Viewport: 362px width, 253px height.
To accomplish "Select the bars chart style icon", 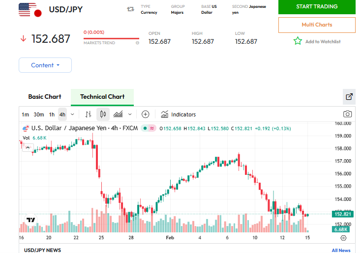I will tap(89, 114).
